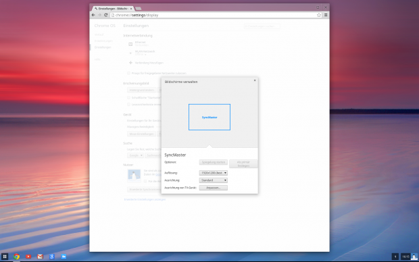
Task: Bookmark this page with the star icon
Action: [319, 15]
